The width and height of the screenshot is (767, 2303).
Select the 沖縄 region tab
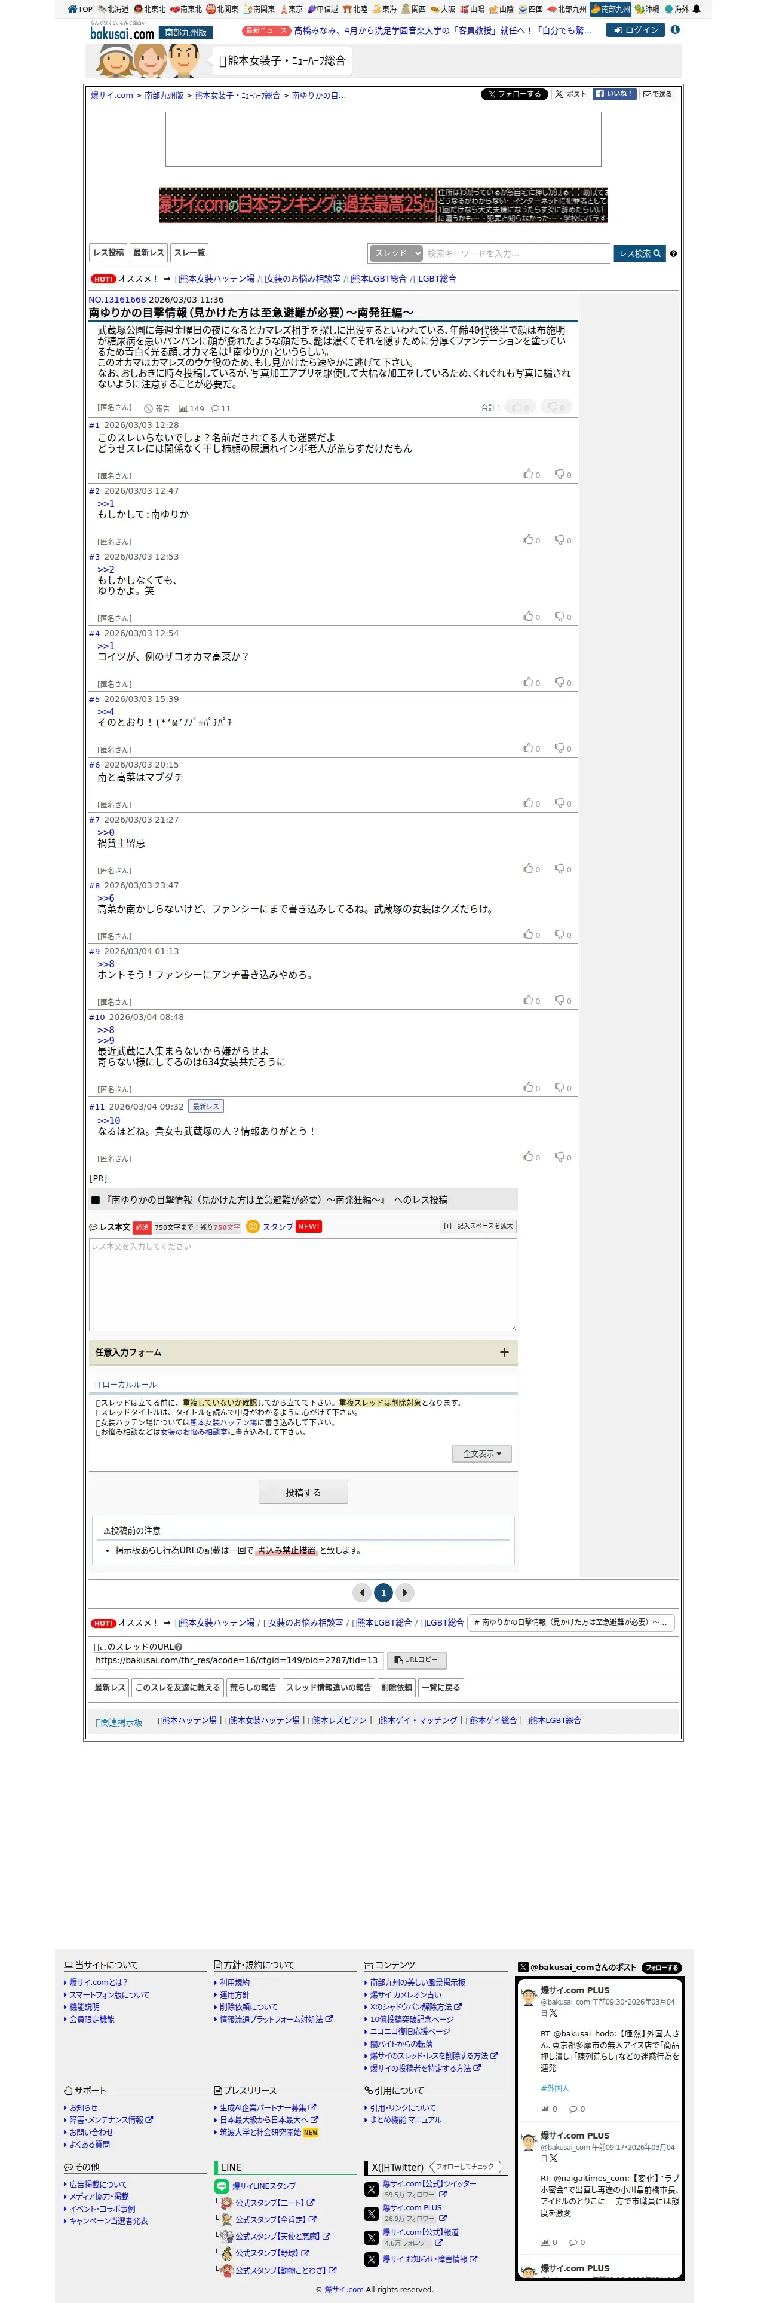click(646, 9)
